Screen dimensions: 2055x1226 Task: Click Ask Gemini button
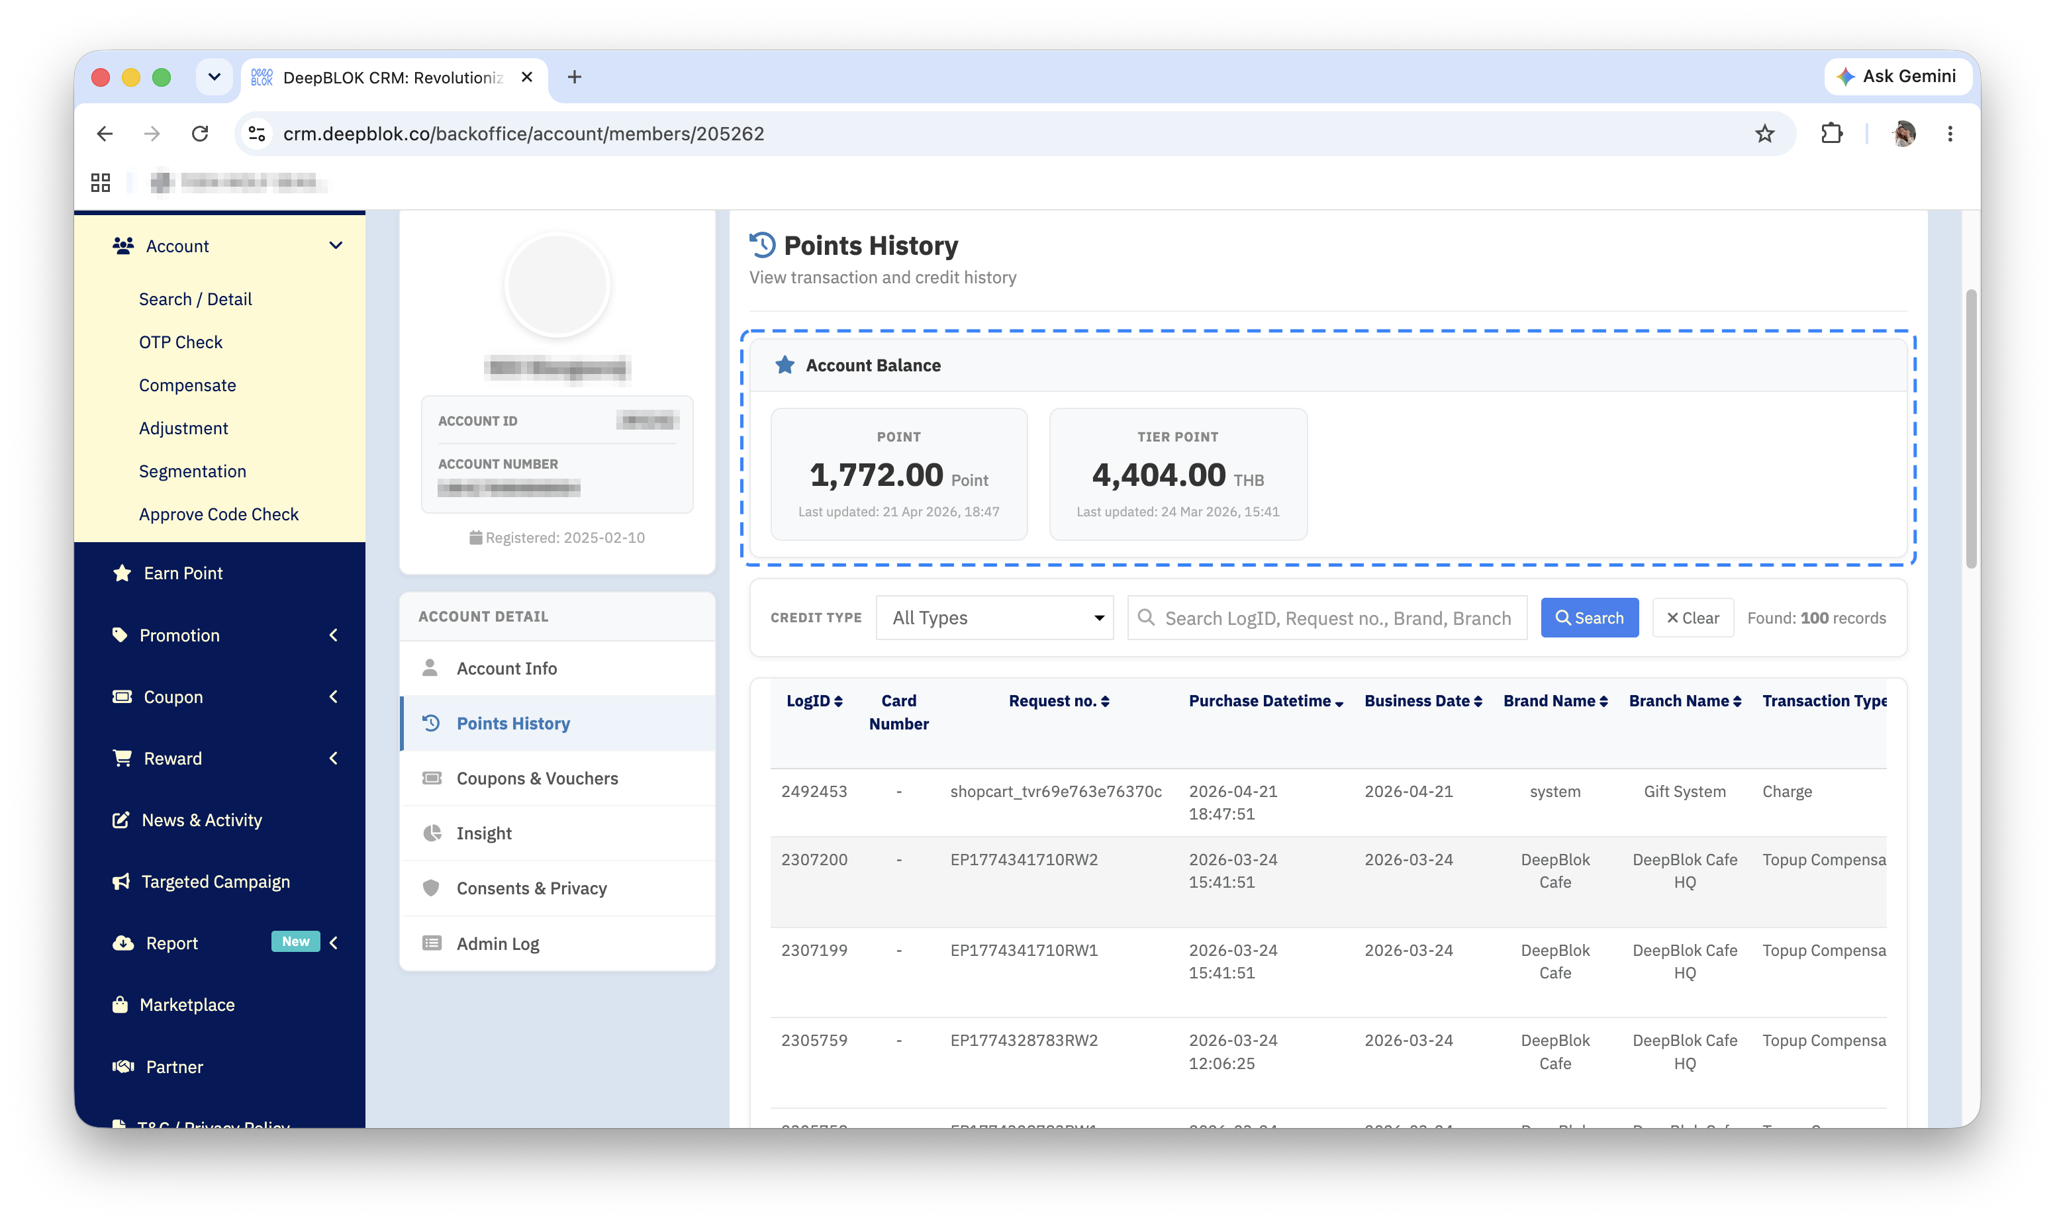(x=1897, y=77)
